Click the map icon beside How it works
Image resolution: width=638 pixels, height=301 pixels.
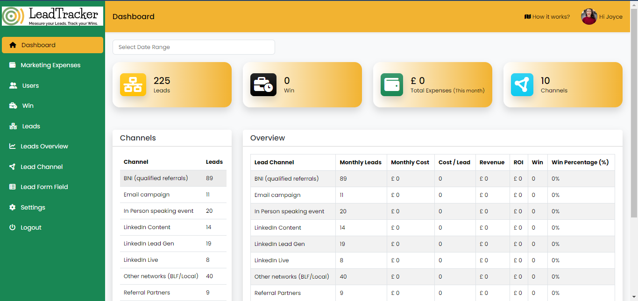coord(528,17)
